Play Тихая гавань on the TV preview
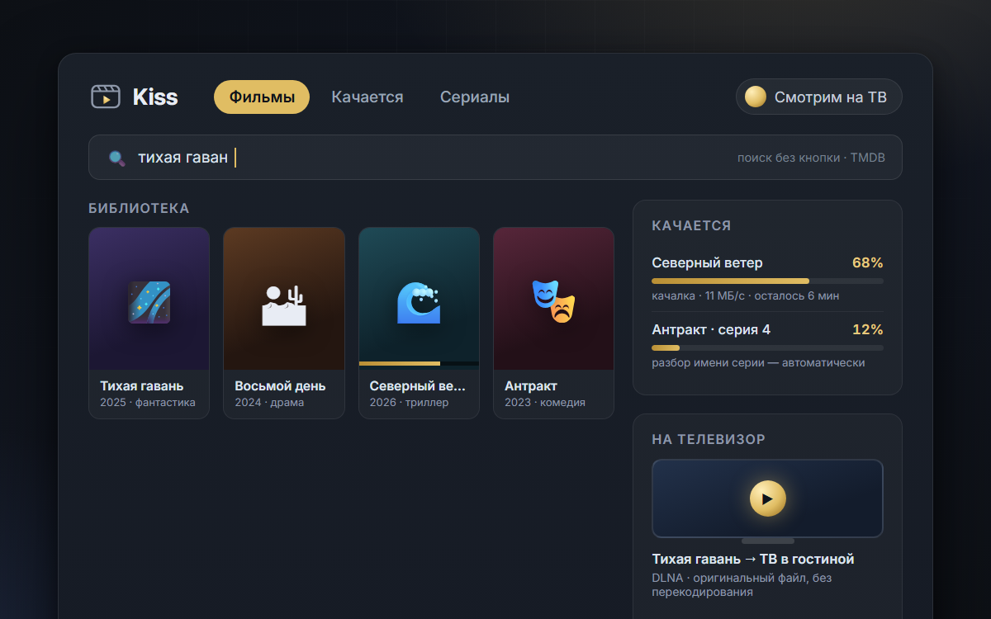The width and height of the screenshot is (991, 619). coord(768,499)
